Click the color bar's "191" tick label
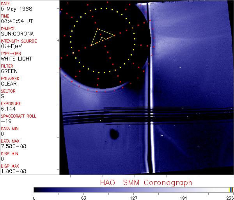The width and height of the screenshot is (234, 200). click(x=184, y=198)
